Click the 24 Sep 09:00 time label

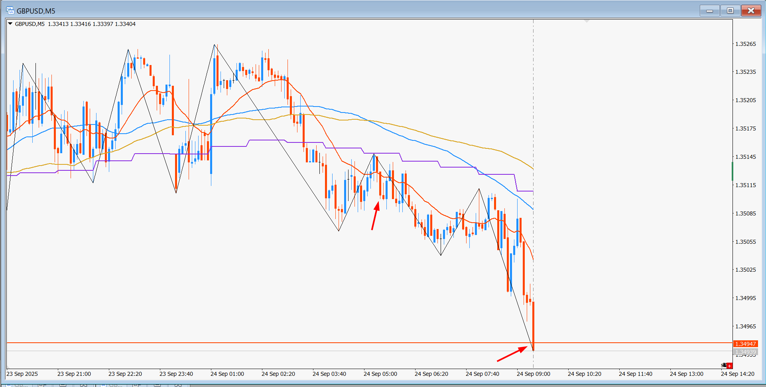pos(534,374)
